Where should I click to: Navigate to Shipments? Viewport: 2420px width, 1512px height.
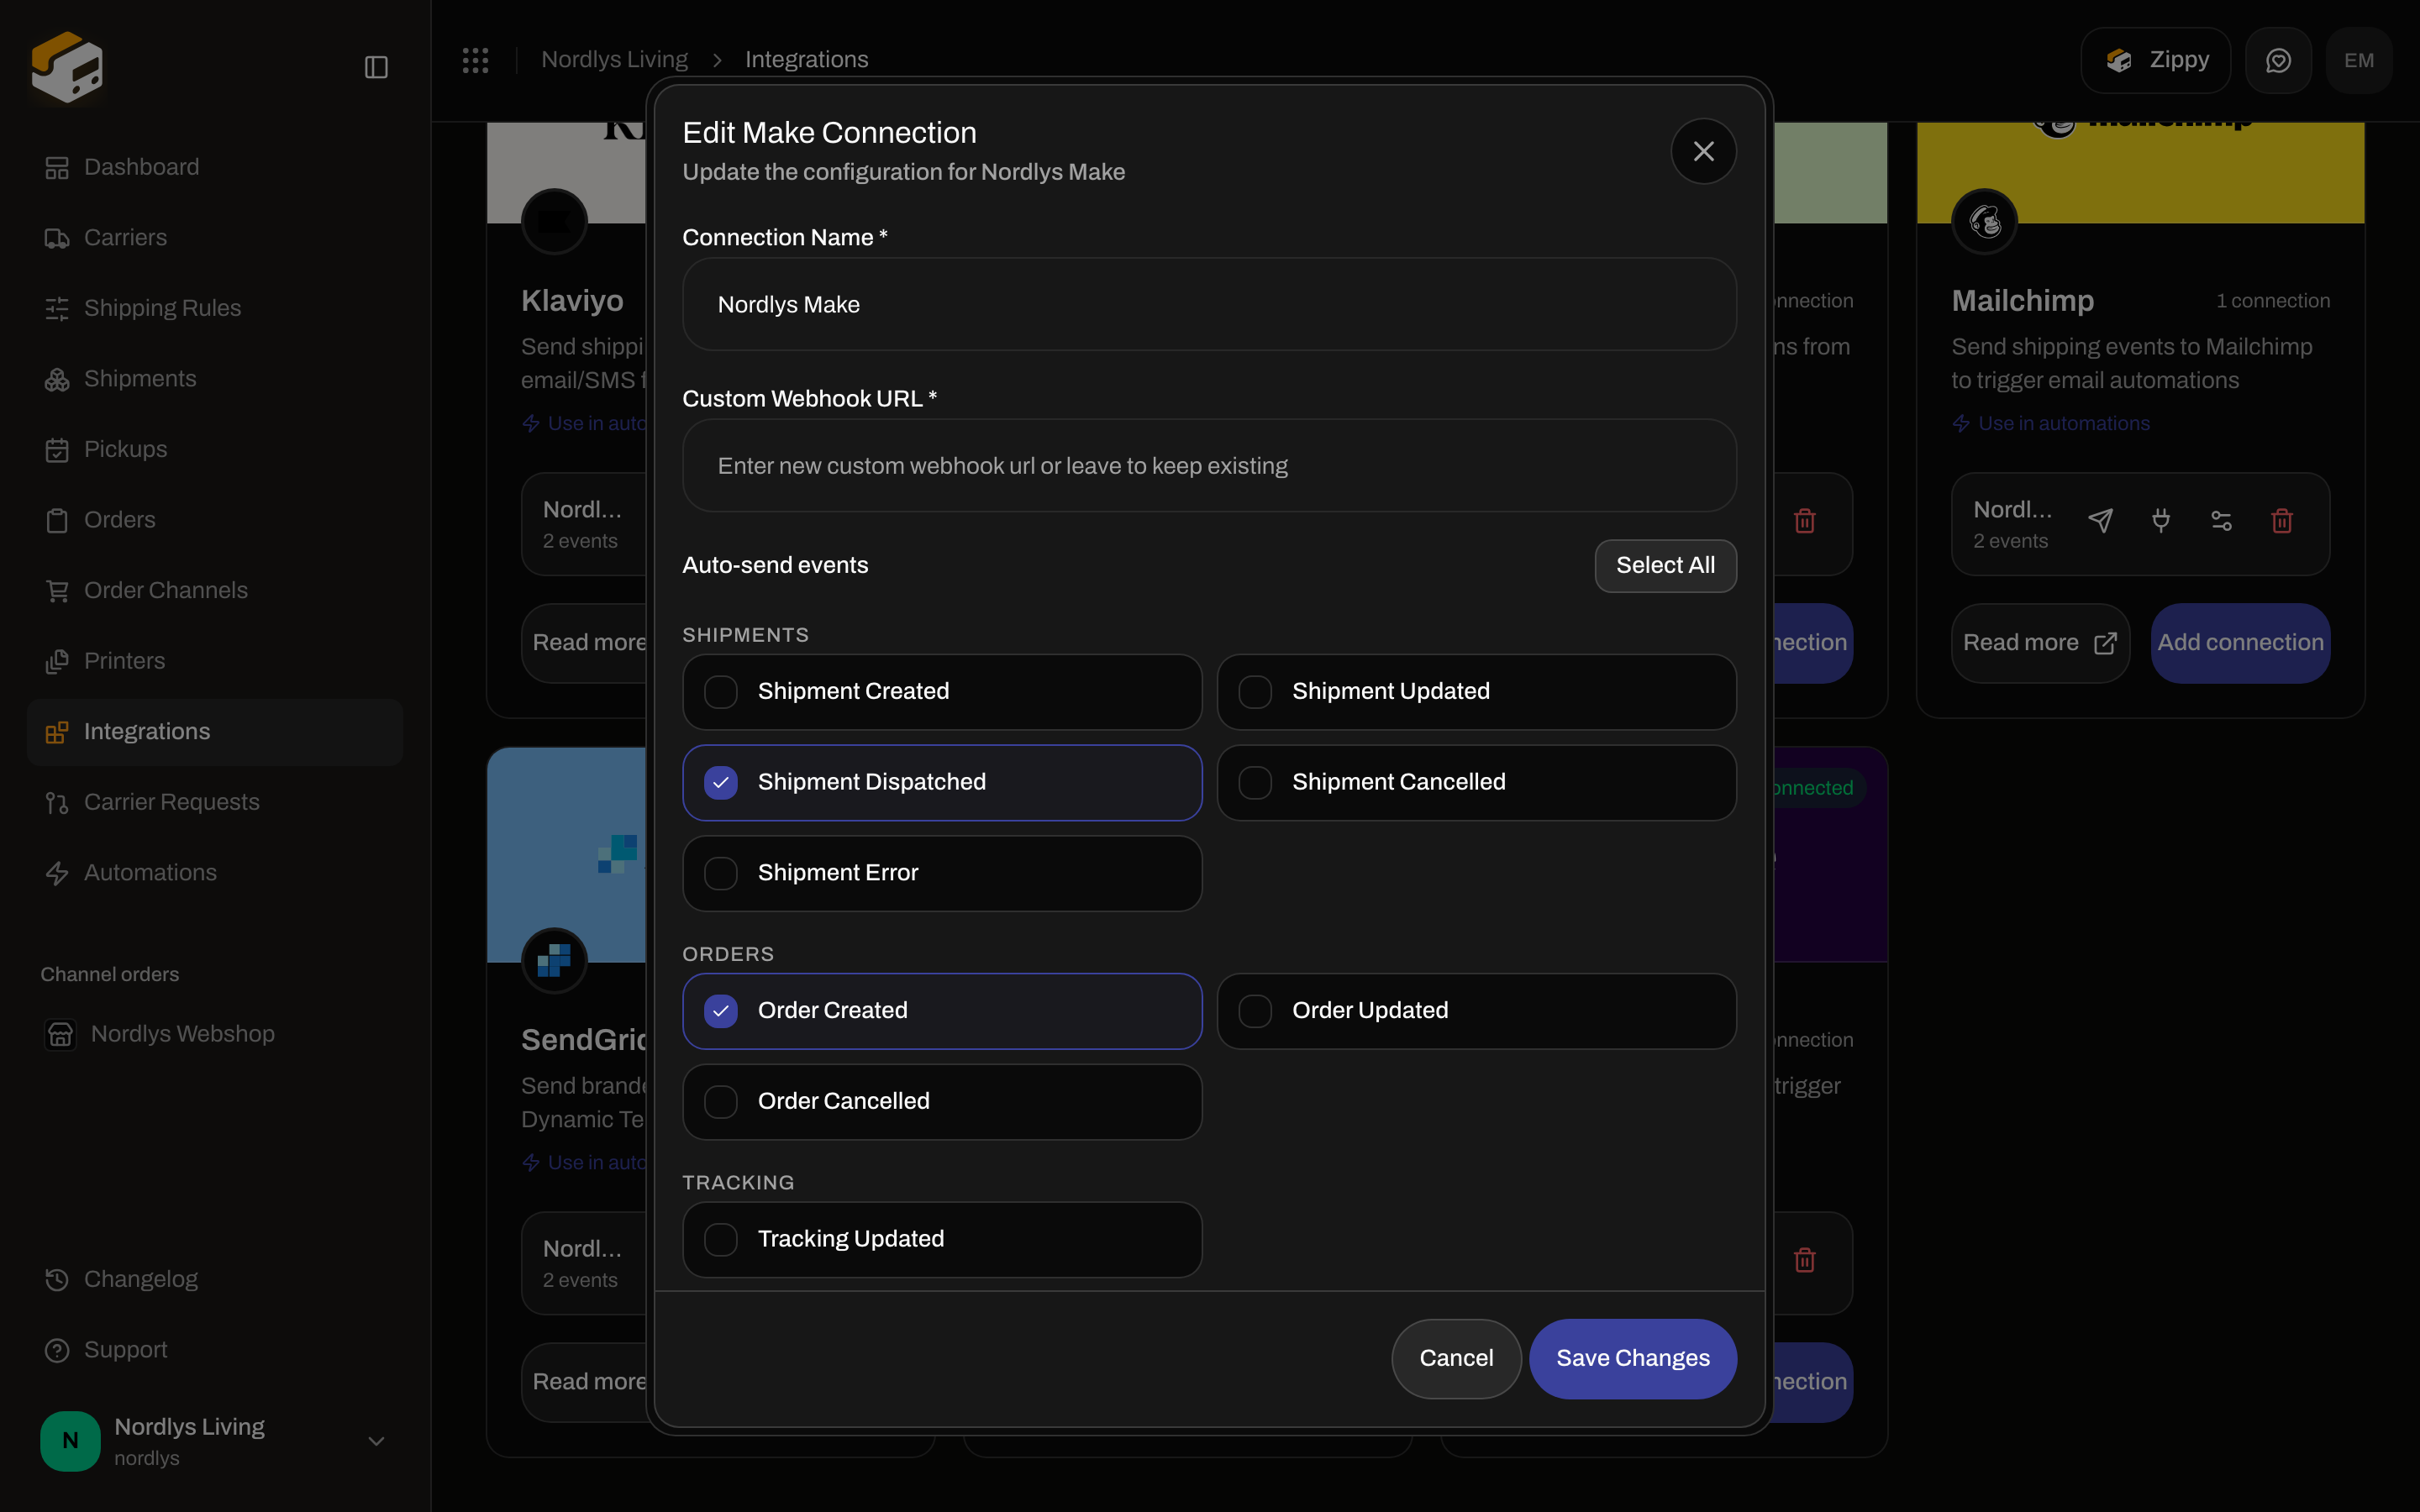pos(215,379)
